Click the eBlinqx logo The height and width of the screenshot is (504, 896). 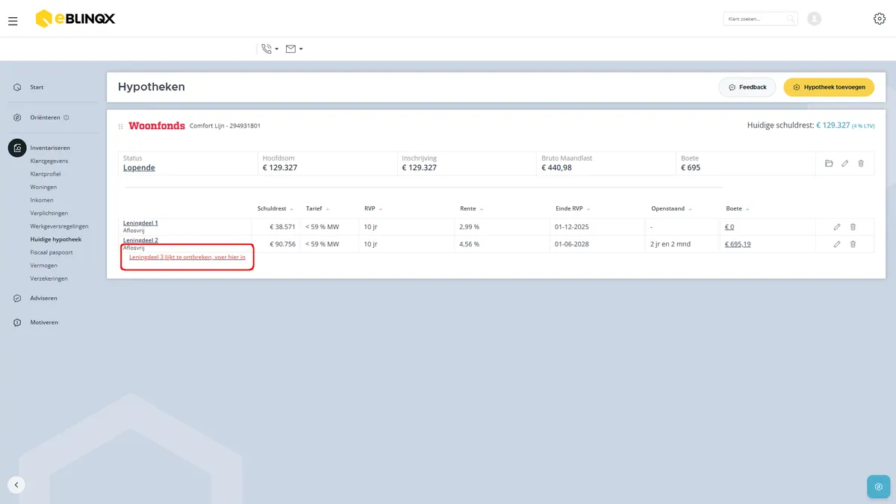[75, 19]
